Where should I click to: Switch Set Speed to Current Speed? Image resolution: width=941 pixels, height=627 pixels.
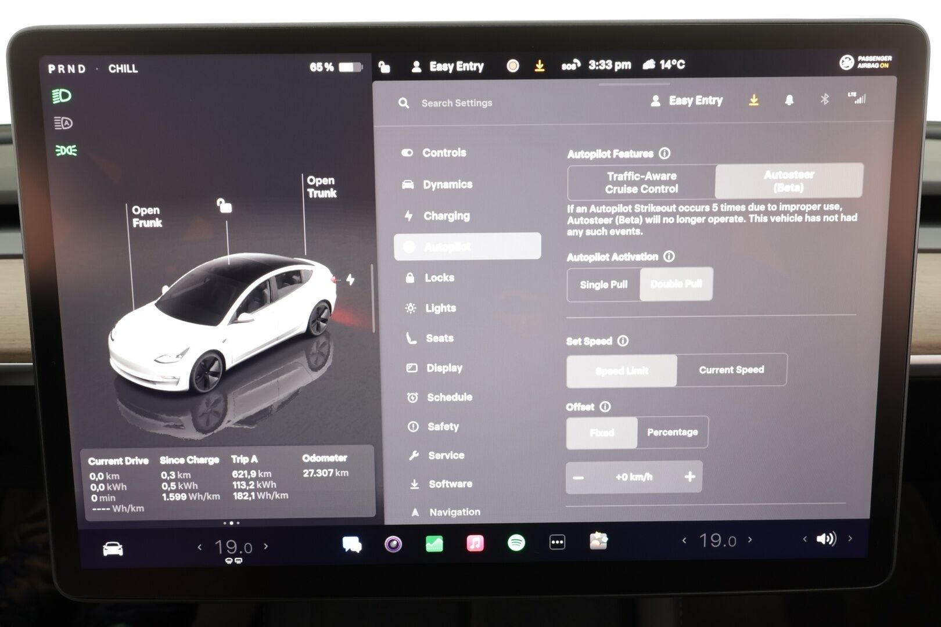(731, 369)
